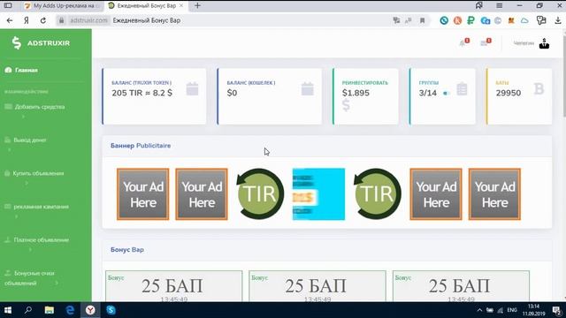Open File Explorer from taskbar

[50, 310]
